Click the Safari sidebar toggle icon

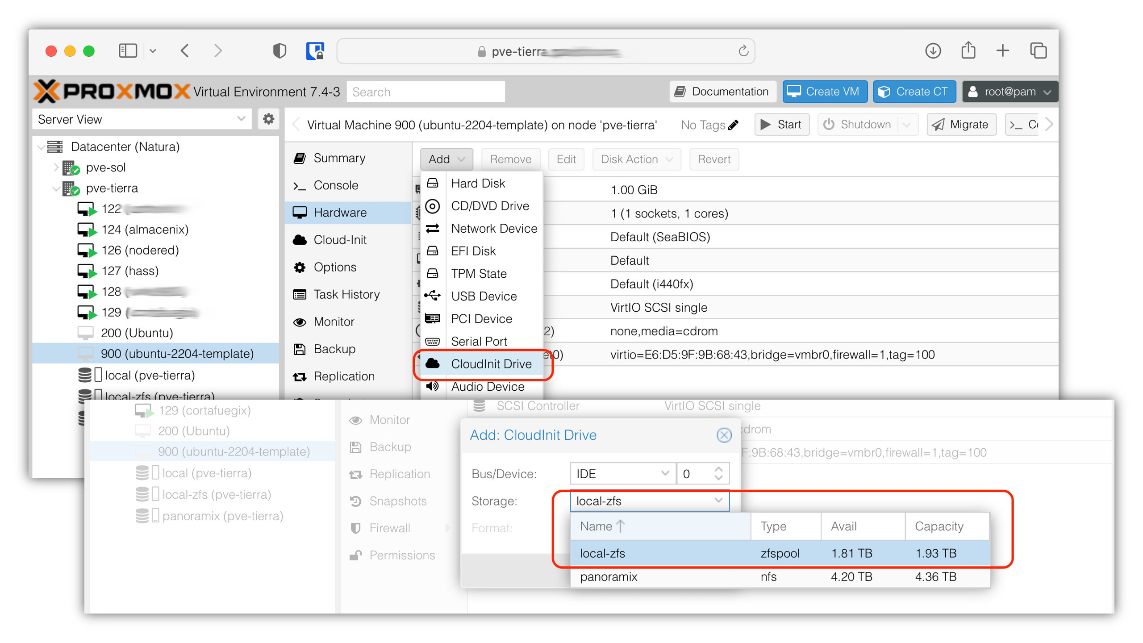pos(128,50)
